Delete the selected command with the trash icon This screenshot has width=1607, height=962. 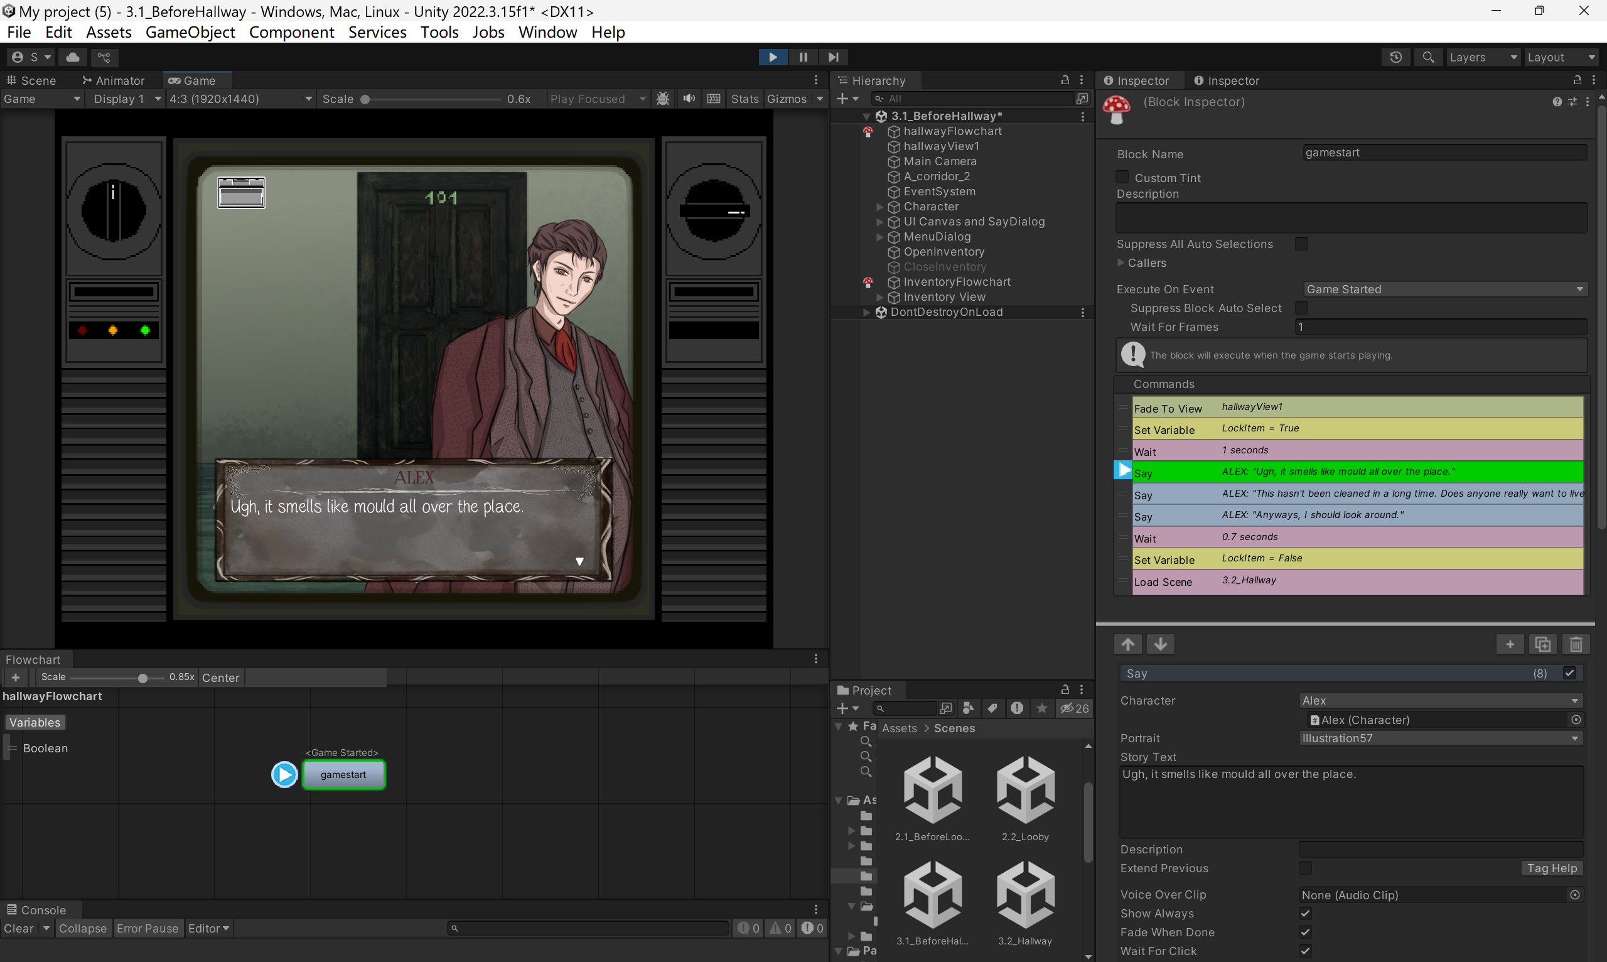[1576, 644]
